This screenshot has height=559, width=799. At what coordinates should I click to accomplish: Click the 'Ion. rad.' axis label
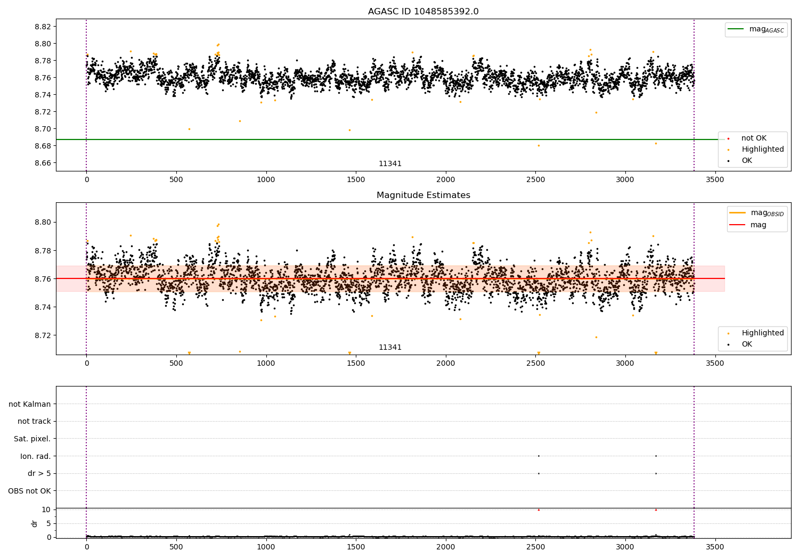point(36,456)
